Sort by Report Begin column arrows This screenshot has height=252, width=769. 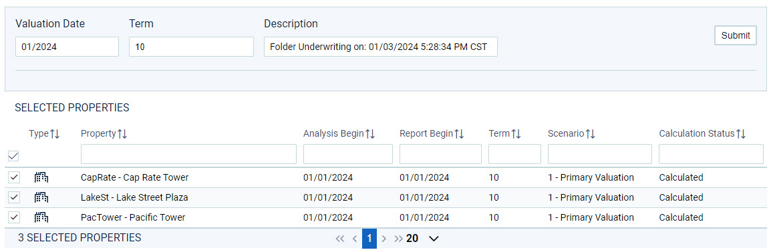(459, 133)
